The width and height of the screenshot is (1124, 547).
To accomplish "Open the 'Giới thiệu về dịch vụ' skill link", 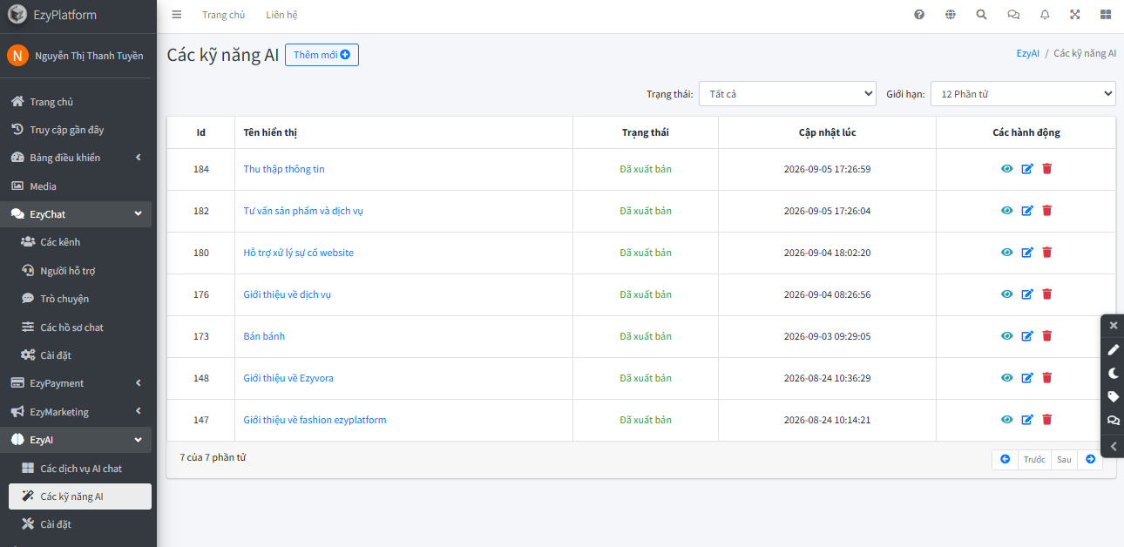I will point(288,294).
